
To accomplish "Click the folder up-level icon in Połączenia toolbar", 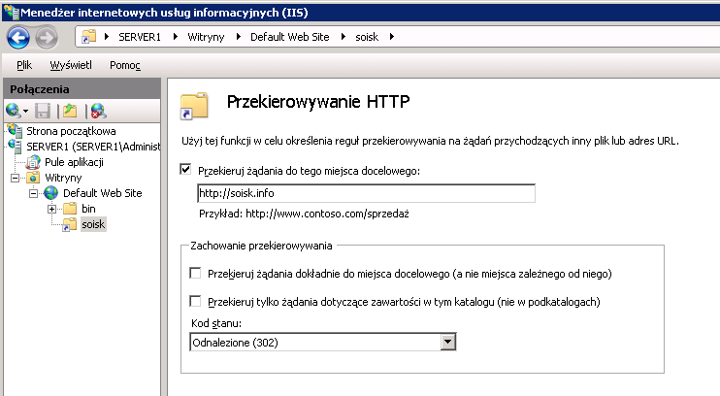I will click(x=70, y=111).
